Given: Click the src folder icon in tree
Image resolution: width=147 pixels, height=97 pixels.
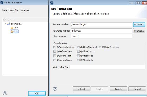Looking at the screenshot, I should [x=12, y=32].
